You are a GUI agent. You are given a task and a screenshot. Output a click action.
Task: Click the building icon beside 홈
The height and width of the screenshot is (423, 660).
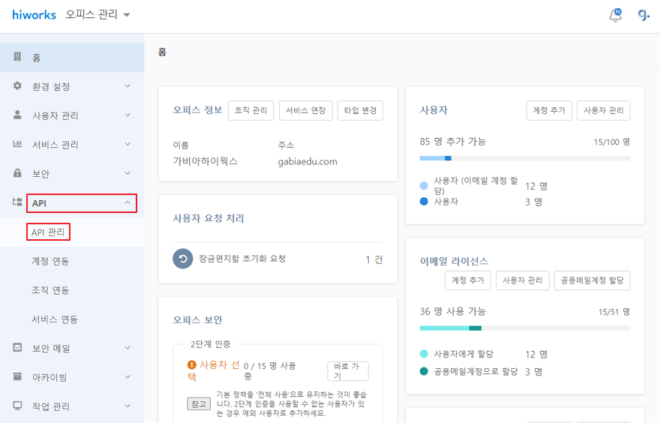[17, 57]
